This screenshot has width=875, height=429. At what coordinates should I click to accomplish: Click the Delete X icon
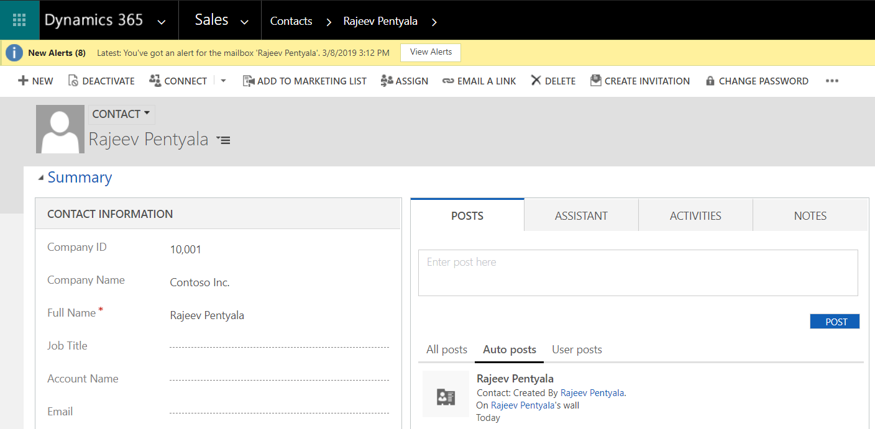[536, 81]
